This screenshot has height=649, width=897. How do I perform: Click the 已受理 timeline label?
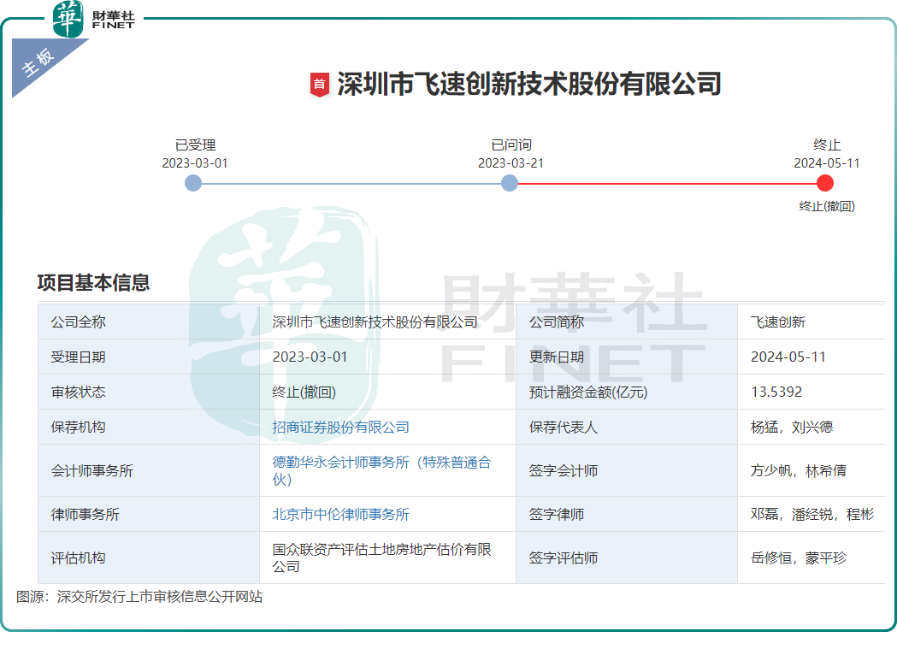pos(195,145)
